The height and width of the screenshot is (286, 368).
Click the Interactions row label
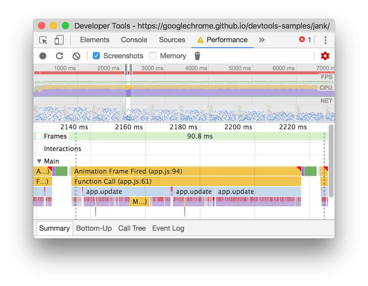(x=62, y=149)
